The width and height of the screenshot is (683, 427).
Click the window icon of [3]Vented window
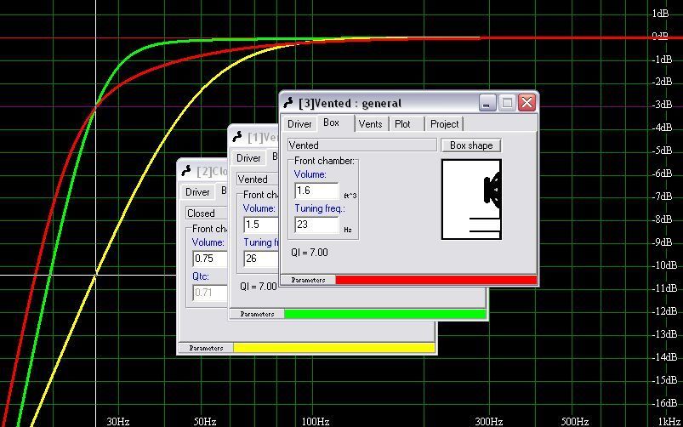pyautogui.click(x=288, y=103)
